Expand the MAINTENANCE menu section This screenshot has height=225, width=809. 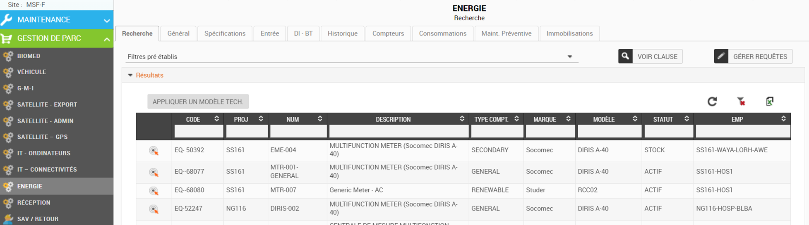106,20
